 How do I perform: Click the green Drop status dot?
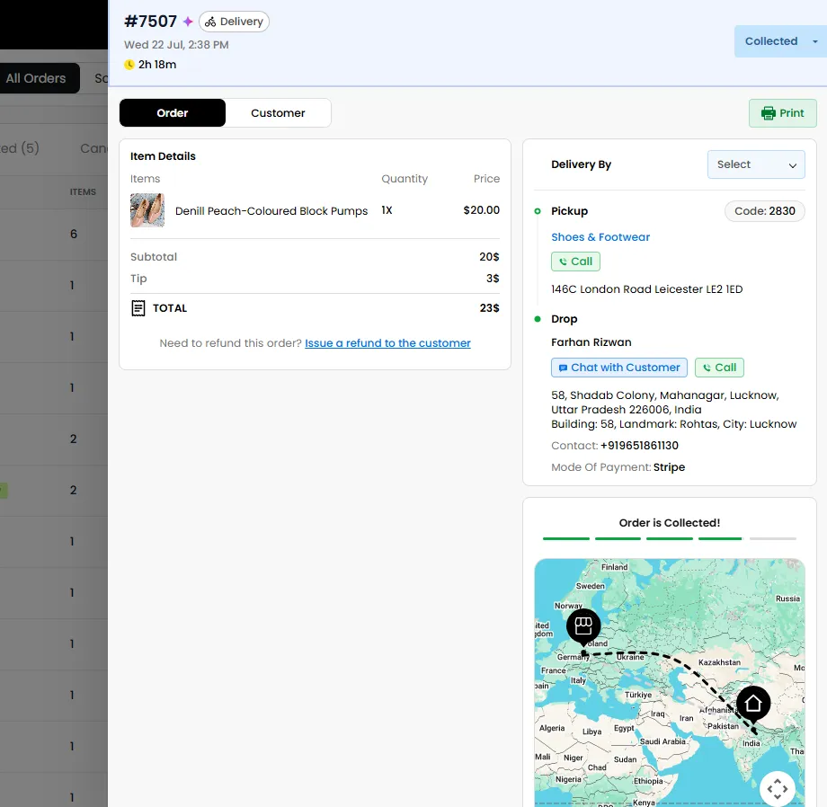538,319
